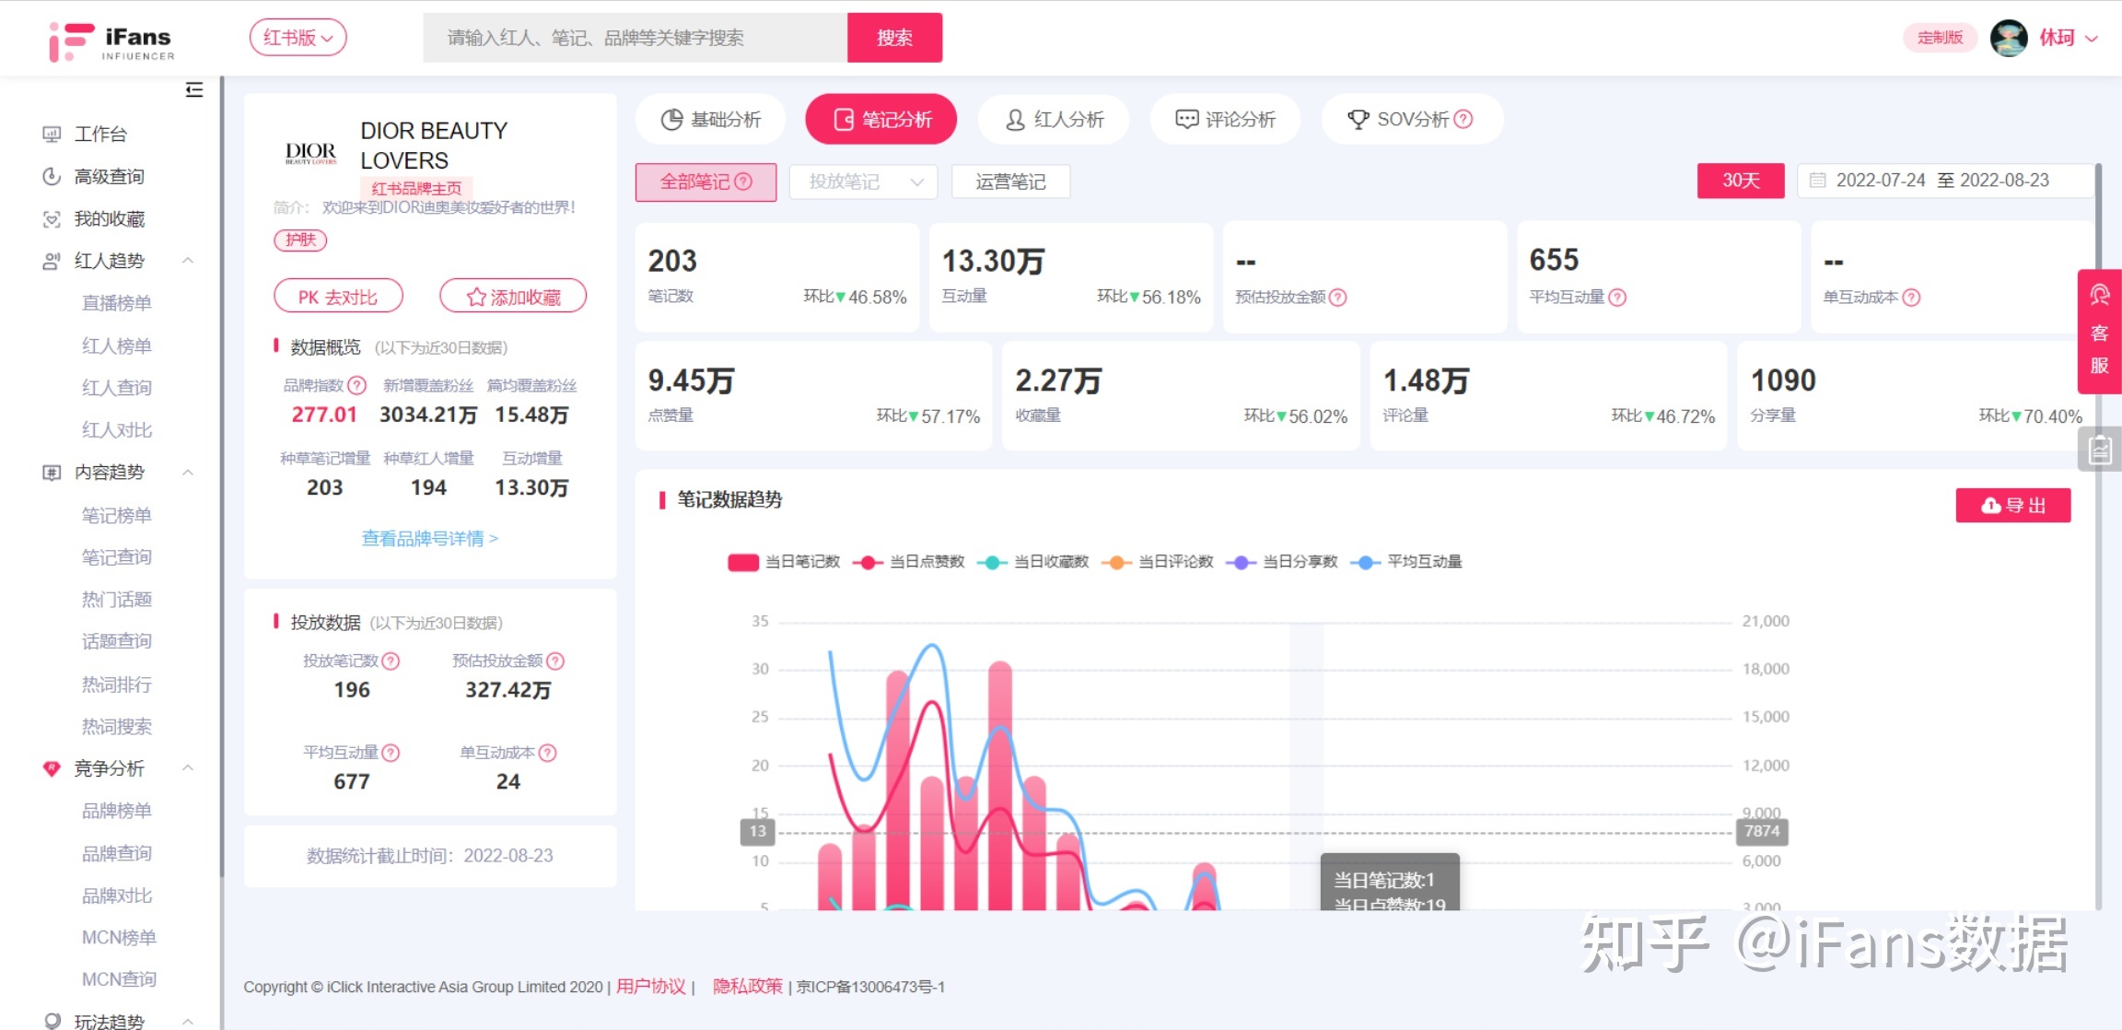2122x1030 pixels.
Task: Open MCN榜单 in sidebar
Action: (119, 938)
